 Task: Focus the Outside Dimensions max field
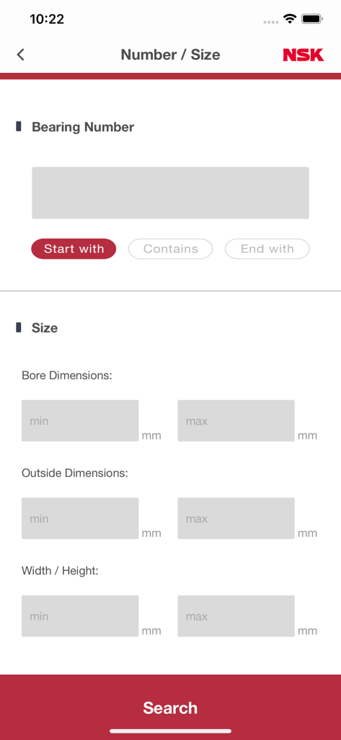click(x=236, y=518)
